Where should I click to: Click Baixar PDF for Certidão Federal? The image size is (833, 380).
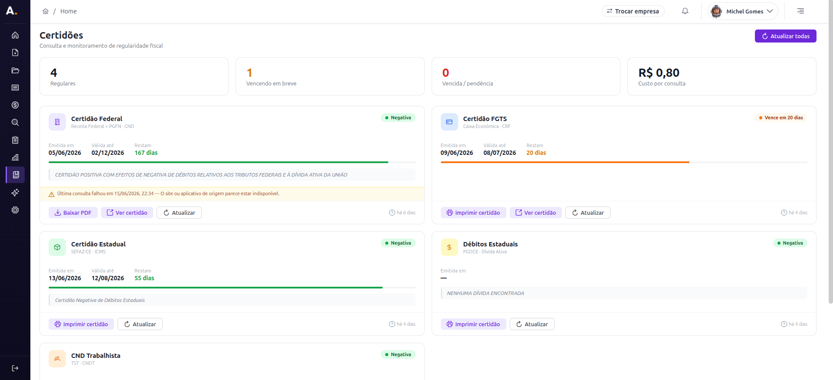73,213
